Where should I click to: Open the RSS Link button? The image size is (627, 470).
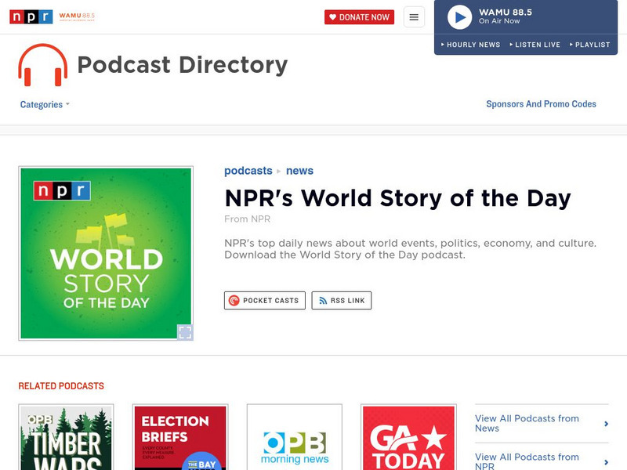point(342,301)
